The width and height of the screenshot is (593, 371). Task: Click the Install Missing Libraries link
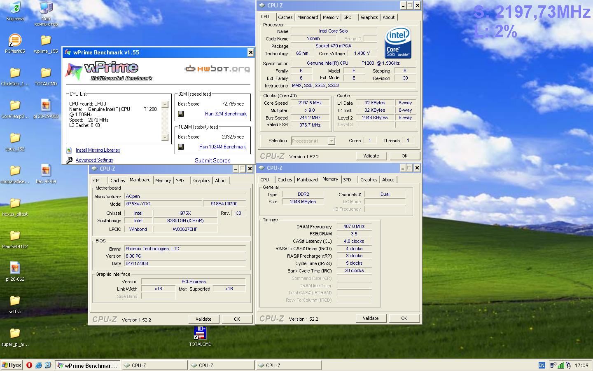coord(98,150)
